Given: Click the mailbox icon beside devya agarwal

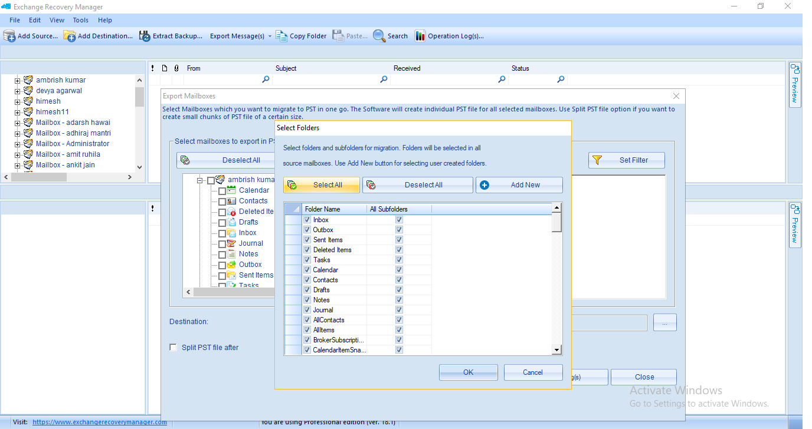Looking at the screenshot, I should [x=28, y=90].
